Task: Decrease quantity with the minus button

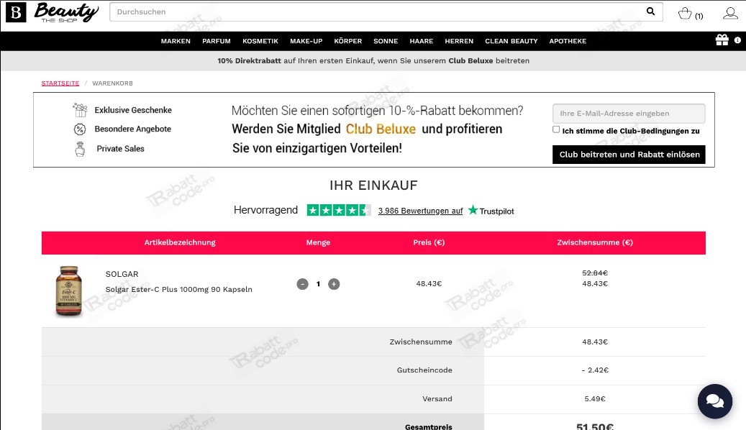Action: click(303, 284)
